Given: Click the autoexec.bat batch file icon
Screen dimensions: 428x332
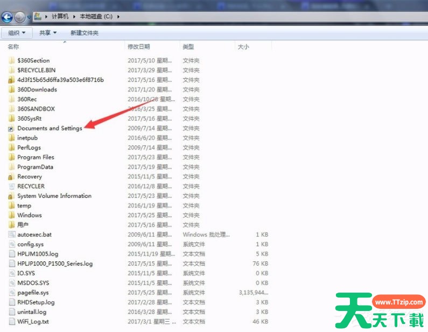Looking at the screenshot, I should 12,235.
